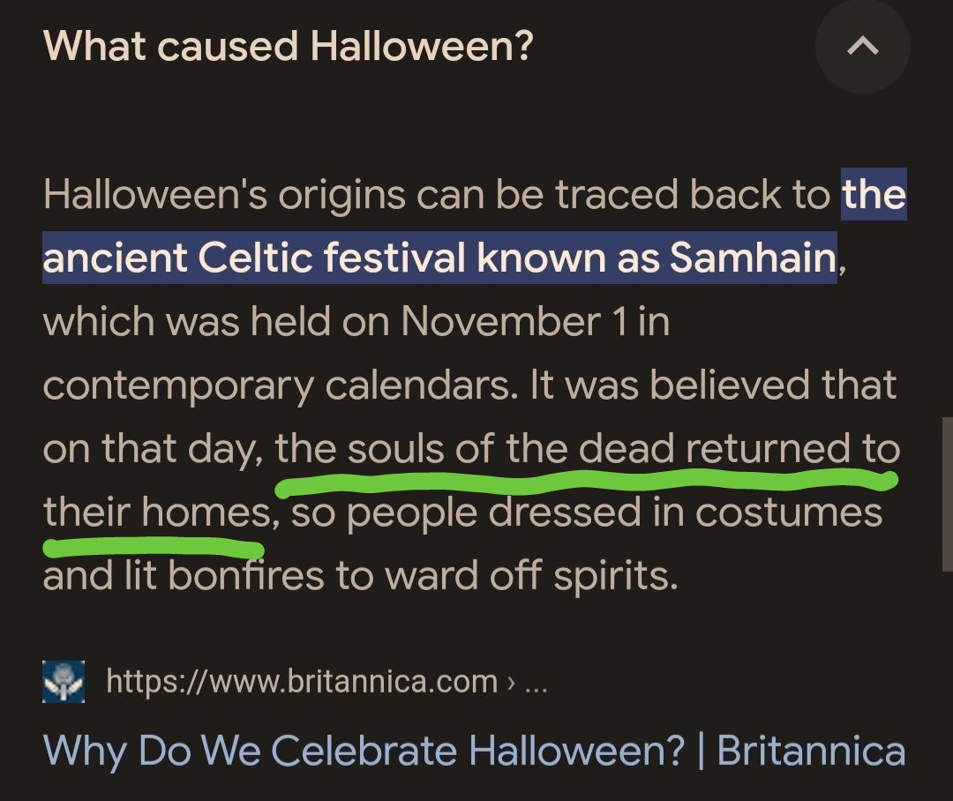The height and width of the screenshot is (801, 953).
Task: Click the "What caused Halloween?" question heading
Action: [x=288, y=46]
